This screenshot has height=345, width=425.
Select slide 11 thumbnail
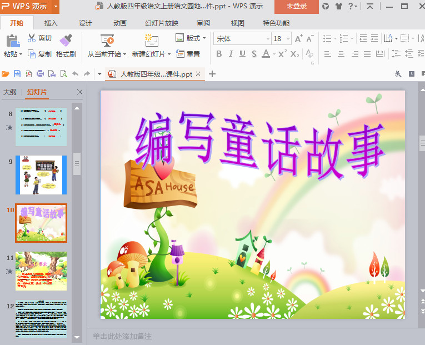41,271
